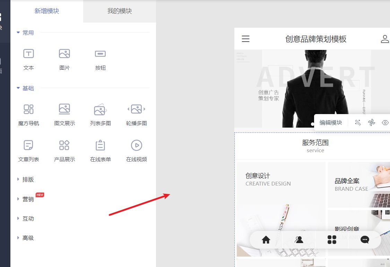The image size is (390, 267).
Task: Expand the 高级 section
Action: coord(28,238)
